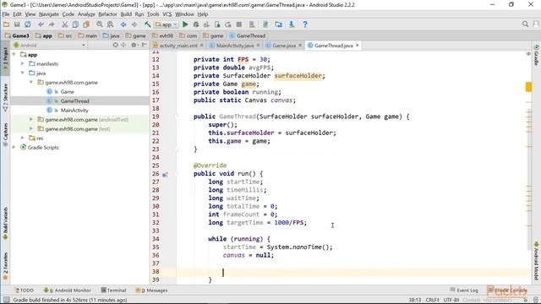Open the Navigate menu
This screenshot has width=541, height=304.
pos(49,14)
